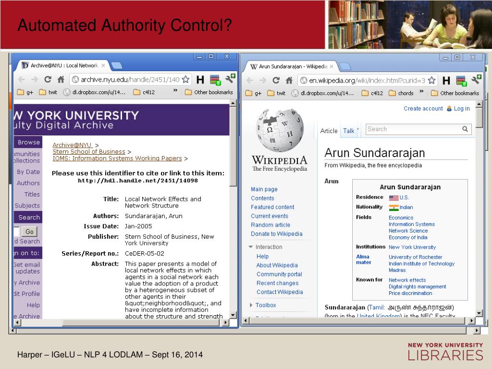Viewport: 492px width, 369px height.
Task: Click back arrow in Wikipedia browser
Action: coord(250,80)
